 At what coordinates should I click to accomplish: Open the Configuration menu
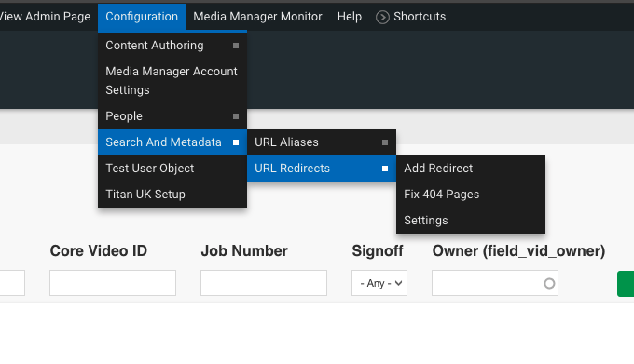(142, 17)
